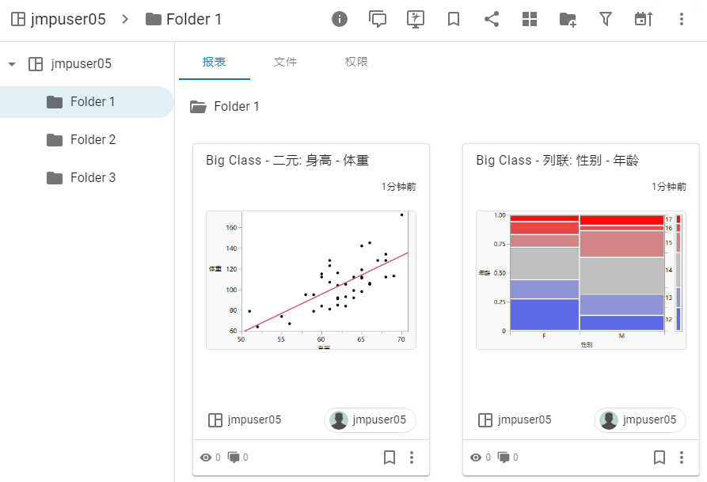
Task: Open the filter icon
Action: (x=606, y=19)
